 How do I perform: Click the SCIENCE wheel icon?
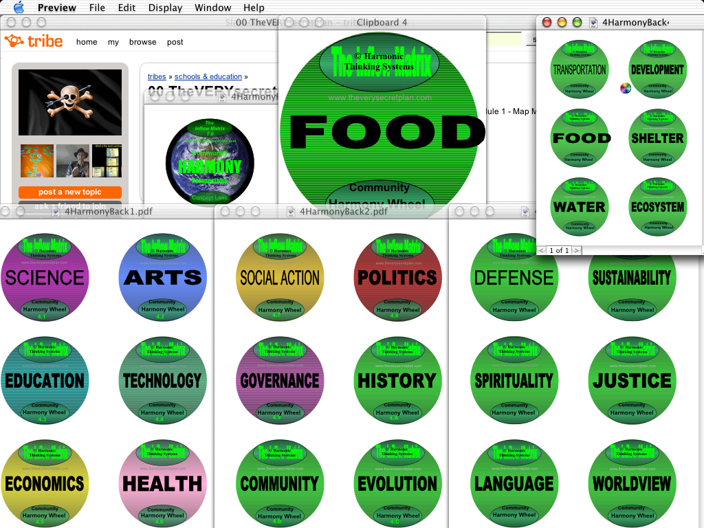click(x=45, y=277)
